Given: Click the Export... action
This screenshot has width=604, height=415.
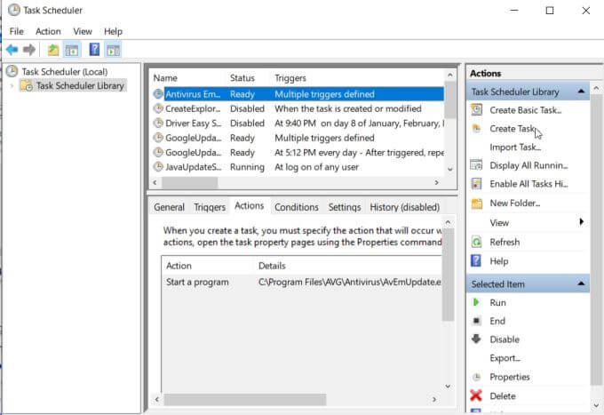Looking at the screenshot, I should pos(505,358).
